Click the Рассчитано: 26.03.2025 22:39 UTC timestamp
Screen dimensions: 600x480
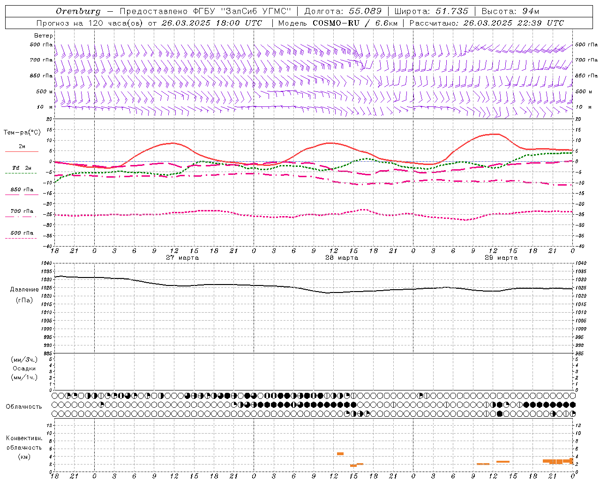click(487, 23)
